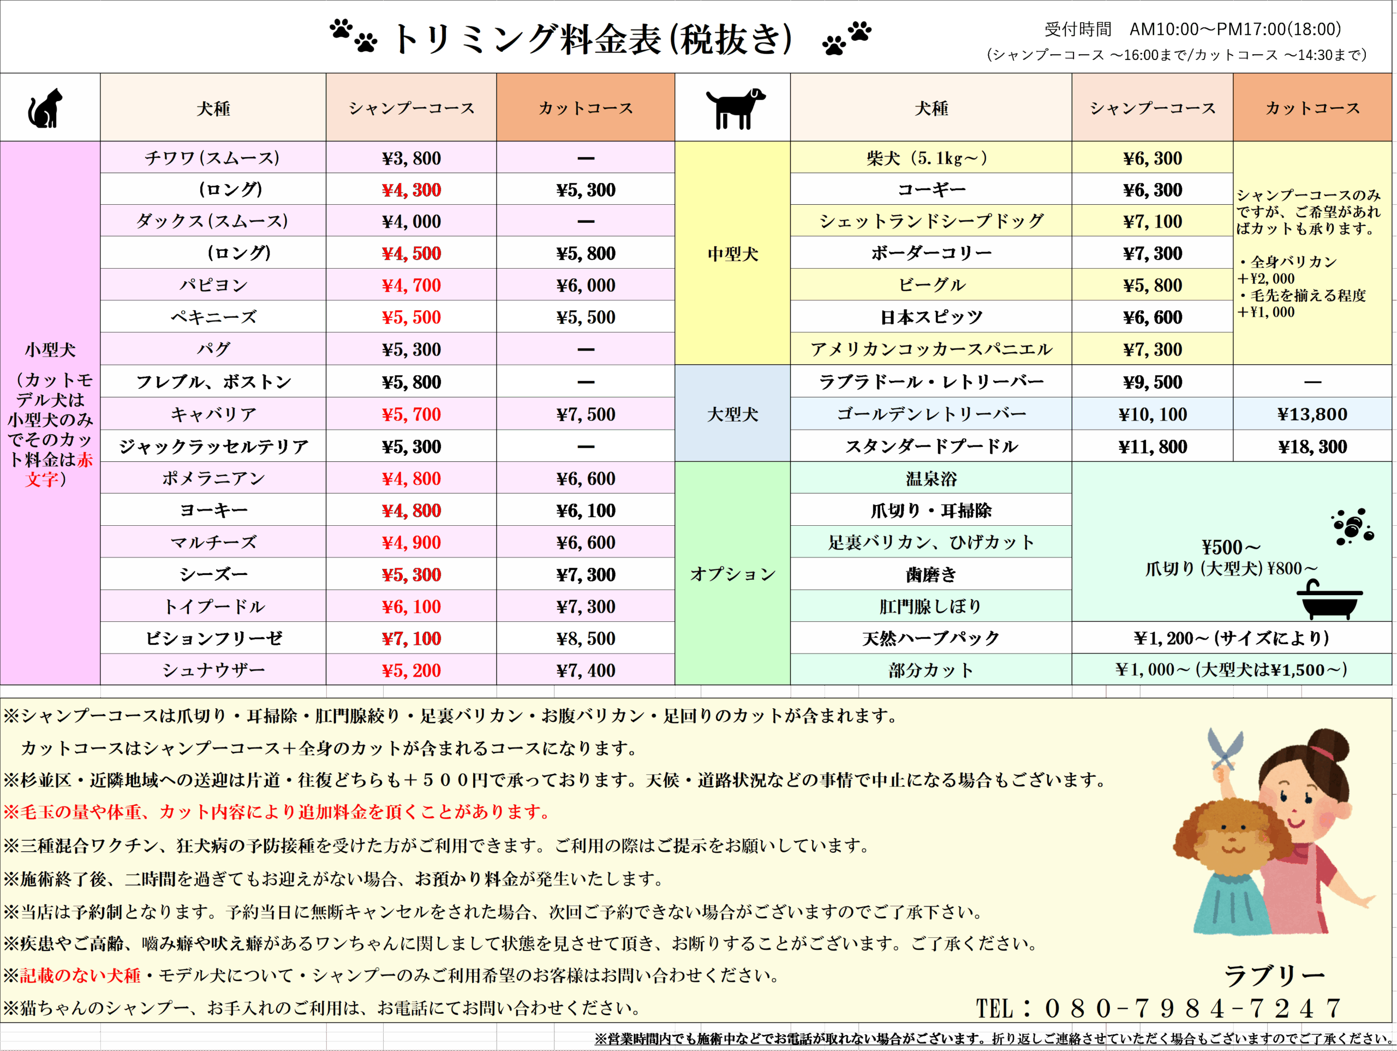Click the 大型犬 category cell
1397x1051 pixels.
coord(732,414)
